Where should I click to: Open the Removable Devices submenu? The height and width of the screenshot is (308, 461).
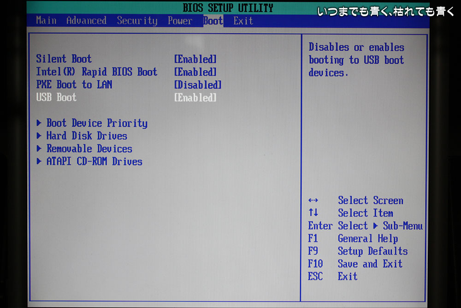tap(89, 149)
